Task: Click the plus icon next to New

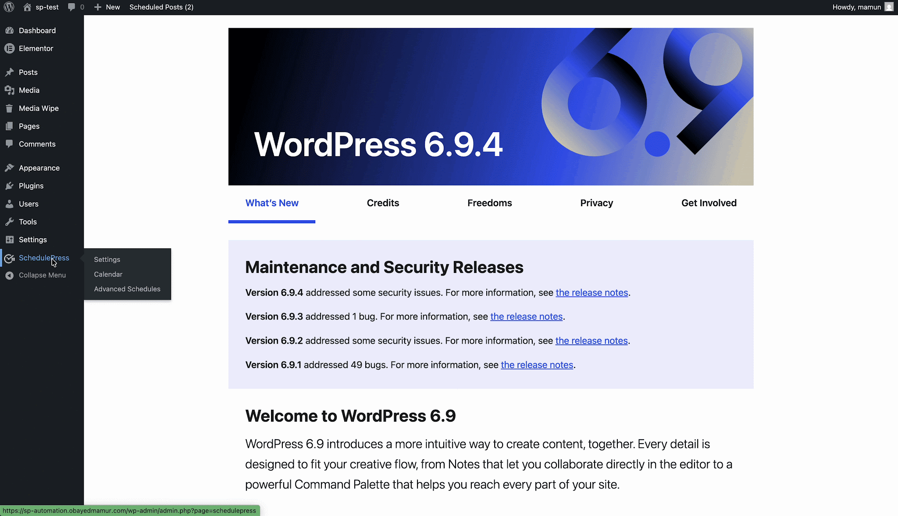Action: tap(98, 7)
